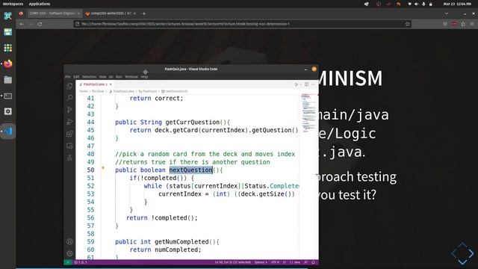
Task: Open the Extensions view in VS Code
Action: tap(69, 134)
